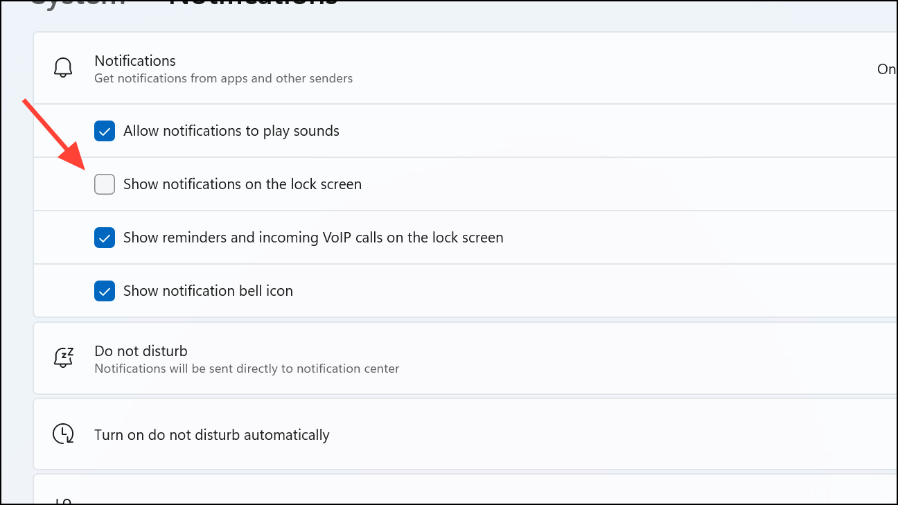Toggle the Notifications 'On' switch label
This screenshot has height=505, width=898.
[886, 69]
